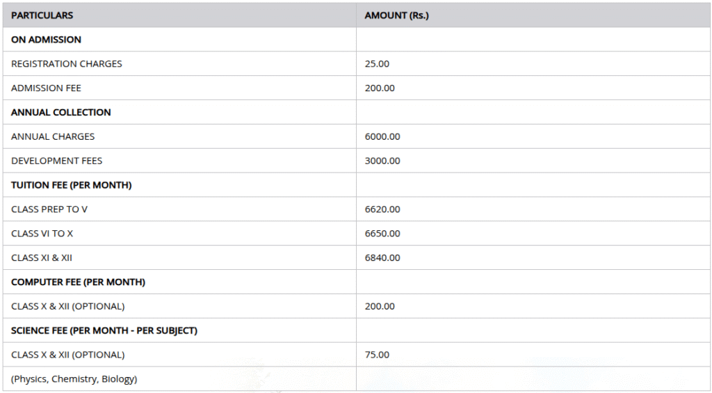This screenshot has height=393, width=712.
Task: Select the (Physics, Chemistry, Biology) note
Action: [x=74, y=379]
